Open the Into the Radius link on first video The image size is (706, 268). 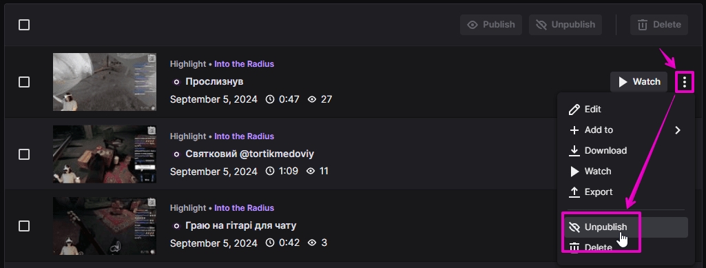[244, 64]
